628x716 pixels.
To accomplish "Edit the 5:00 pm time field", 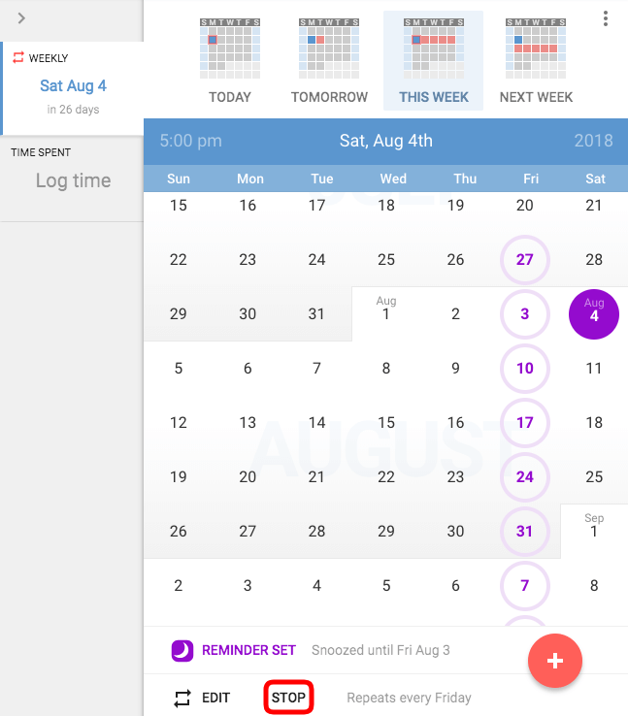I will 190,141.
